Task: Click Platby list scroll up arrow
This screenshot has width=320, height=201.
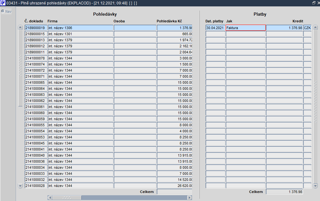Action: [315, 27]
